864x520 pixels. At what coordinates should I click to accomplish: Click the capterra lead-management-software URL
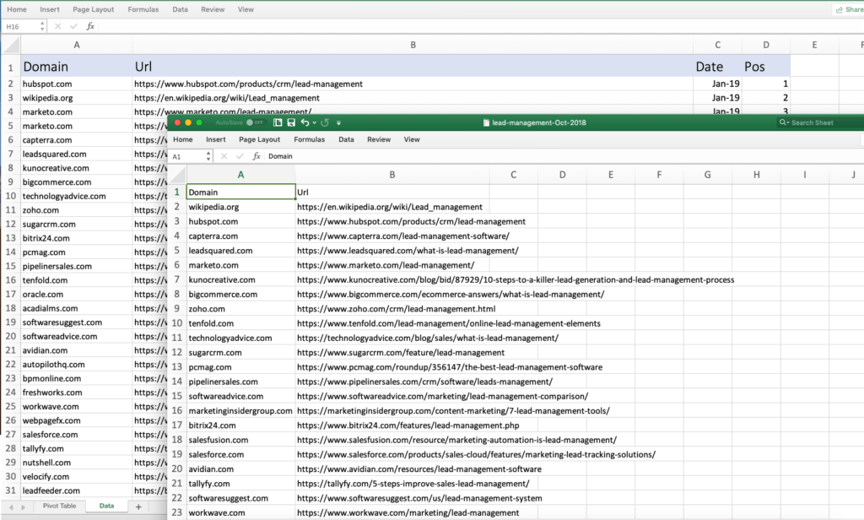tap(403, 236)
